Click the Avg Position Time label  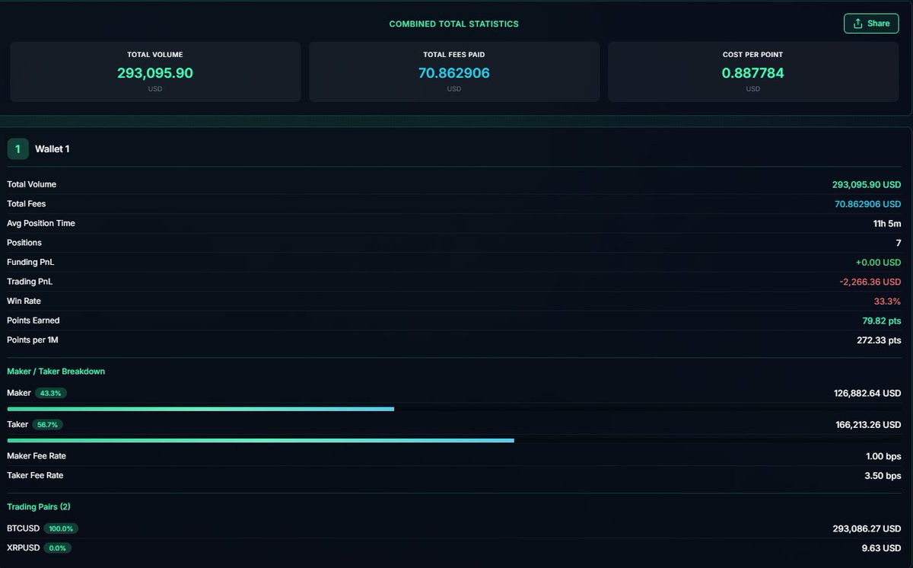coord(41,224)
